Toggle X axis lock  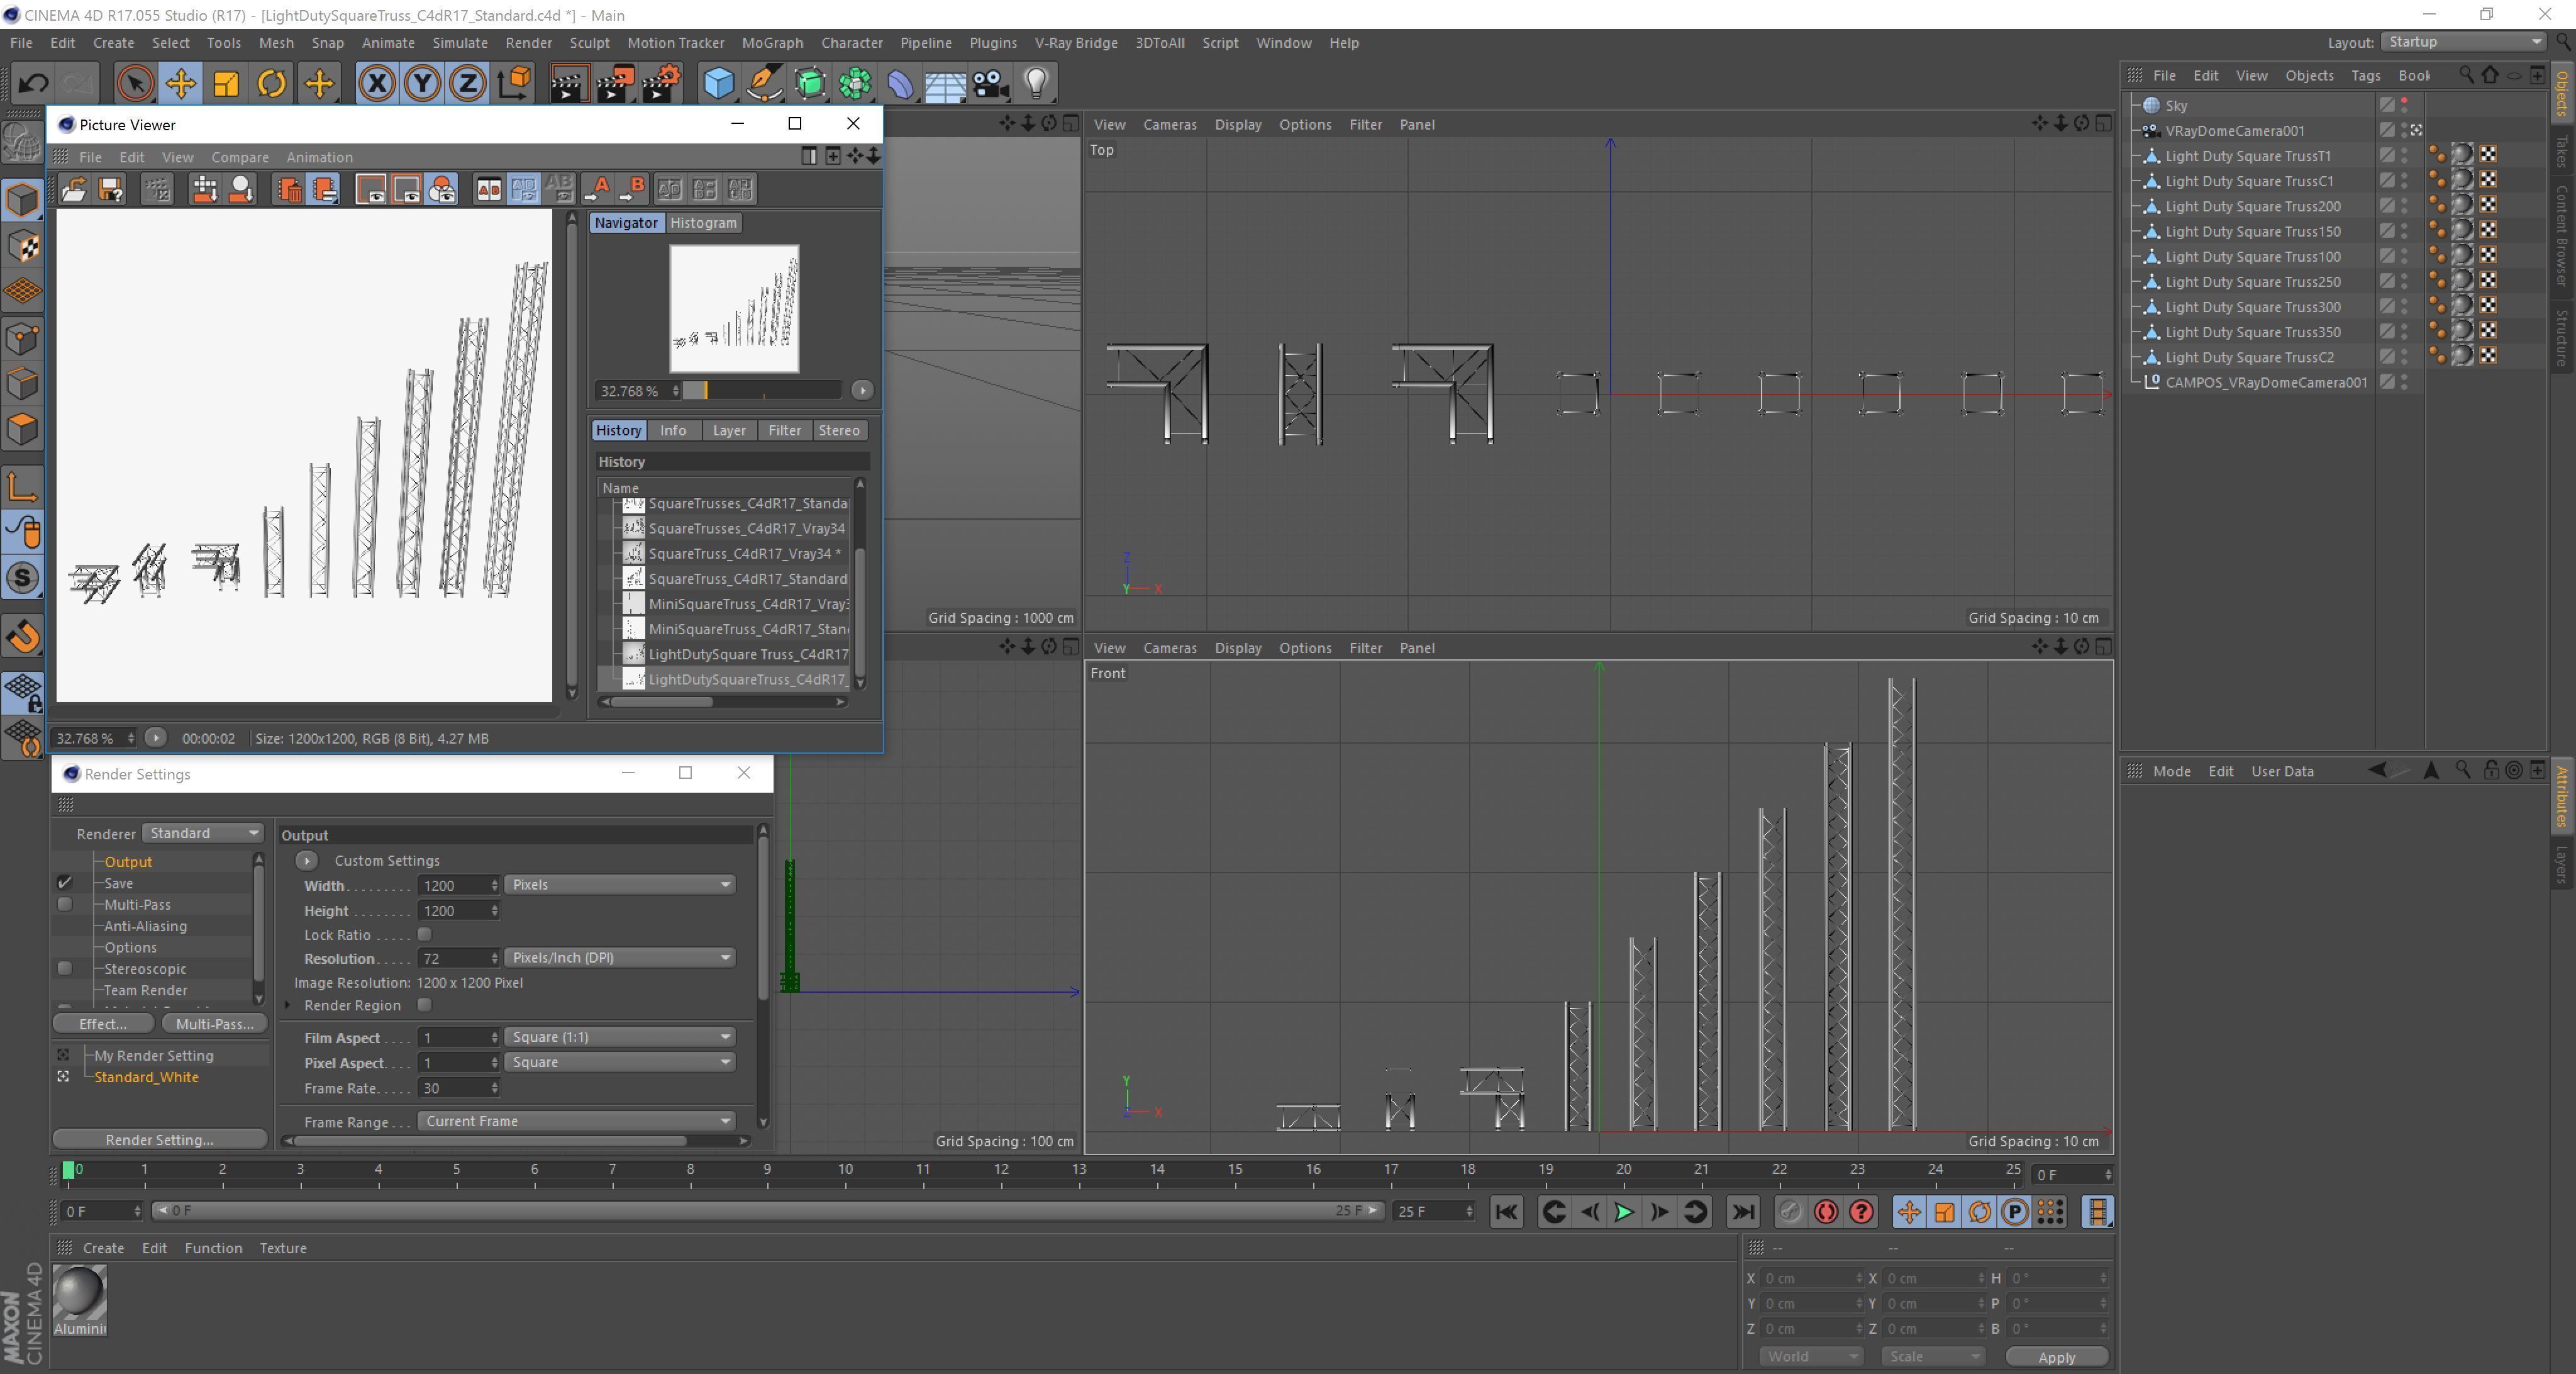[377, 83]
